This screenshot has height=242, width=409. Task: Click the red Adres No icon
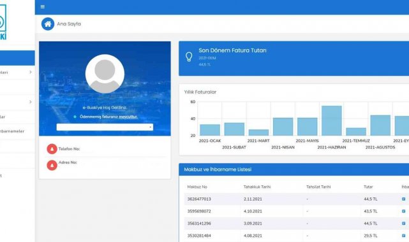[52, 165]
